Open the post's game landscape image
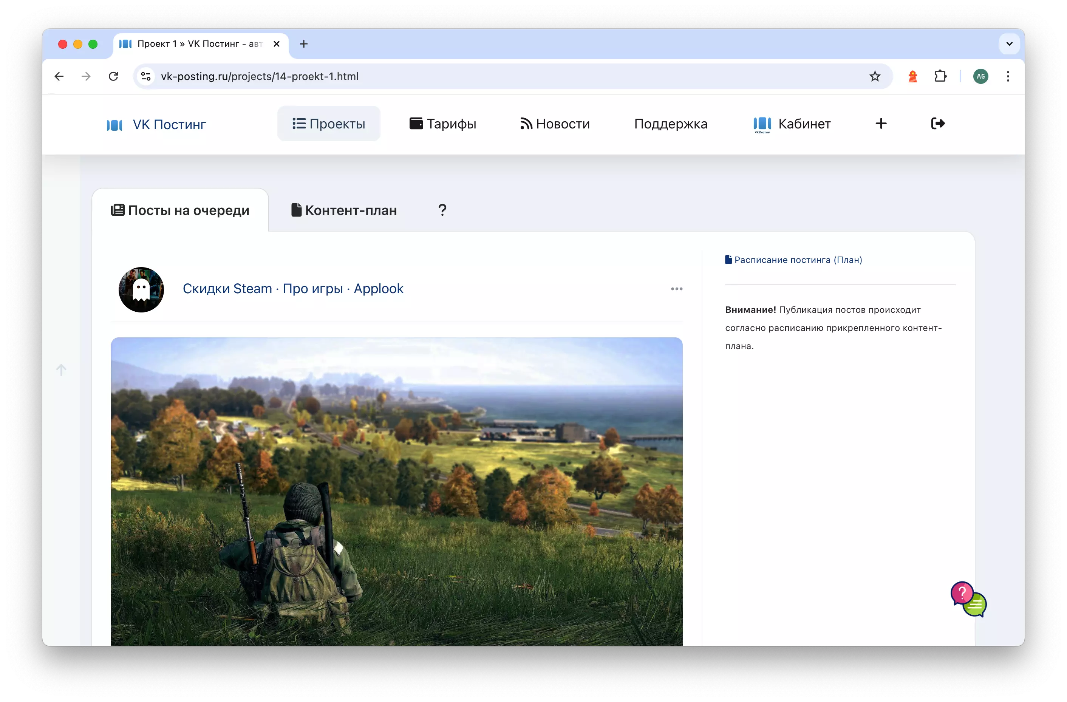The width and height of the screenshot is (1067, 702). [x=397, y=492]
